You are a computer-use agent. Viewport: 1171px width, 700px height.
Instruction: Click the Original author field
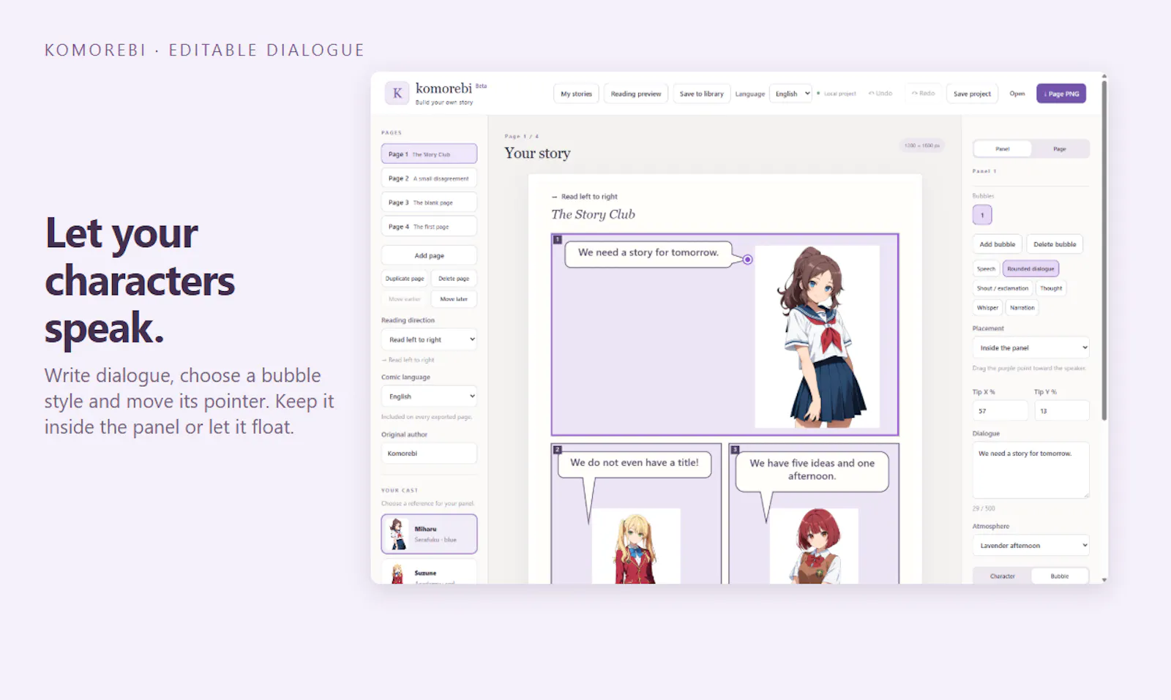tap(429, 453)
